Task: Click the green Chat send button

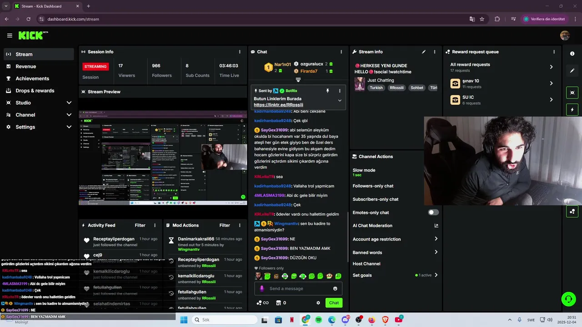Action: (x=334, y=303)
